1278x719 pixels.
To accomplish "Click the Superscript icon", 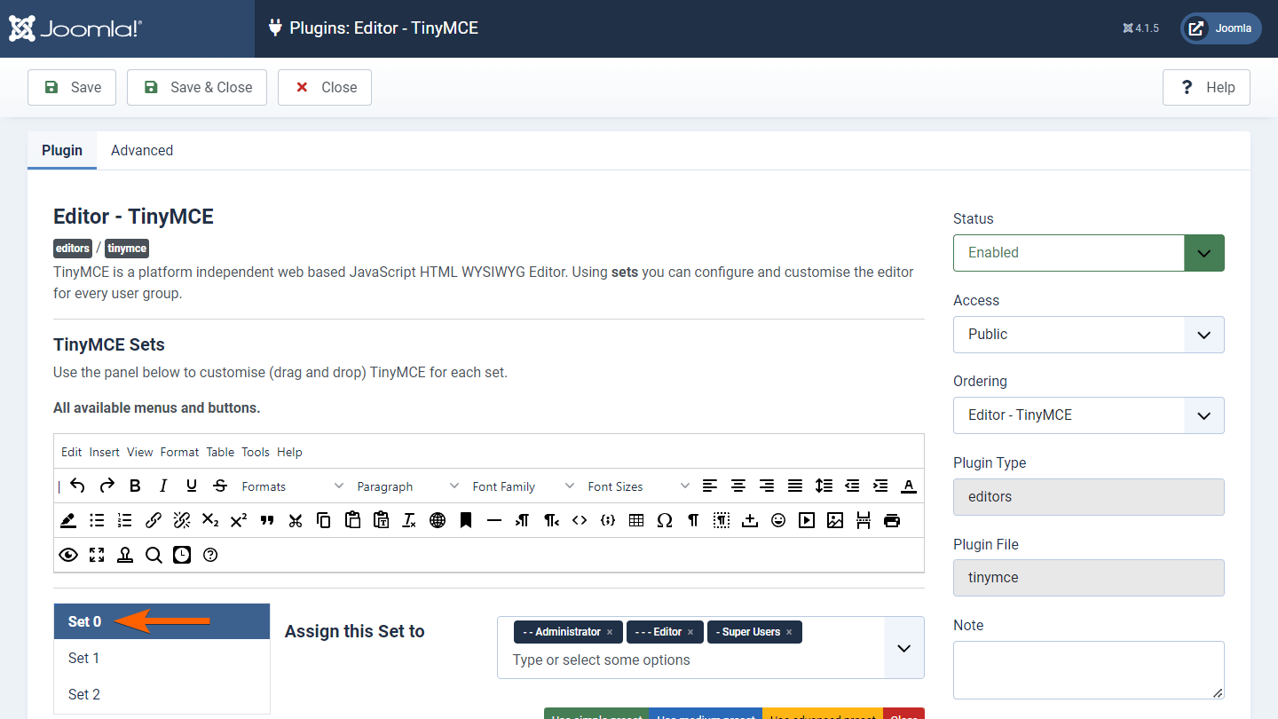I will pos(239,520).
